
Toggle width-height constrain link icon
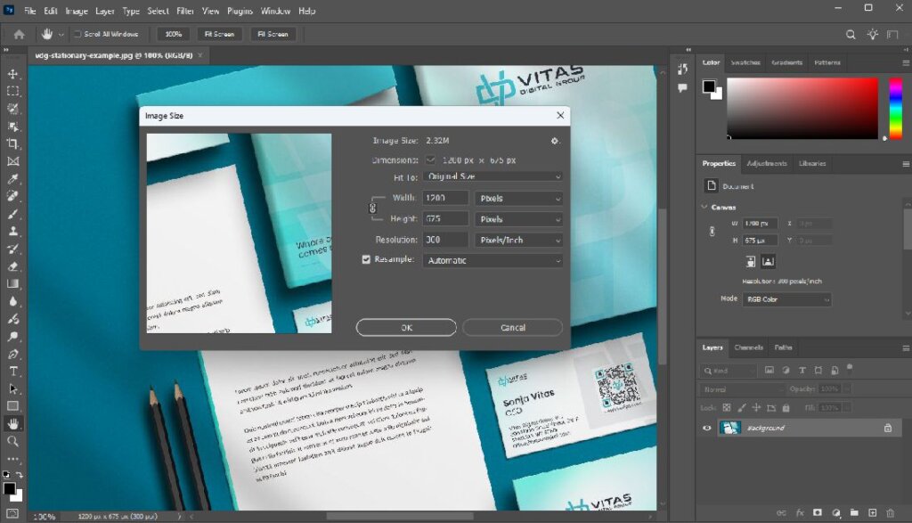[373, 208]
